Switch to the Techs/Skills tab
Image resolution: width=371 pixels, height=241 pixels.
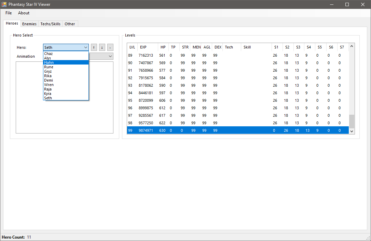[x=51, y=24]
